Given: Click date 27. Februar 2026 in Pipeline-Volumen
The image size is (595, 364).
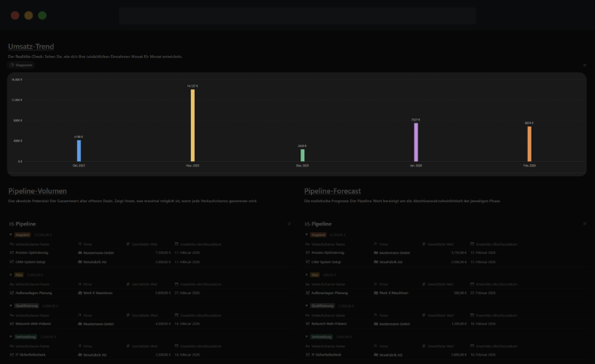Looking at the screenshot, I should coord(187,293).
